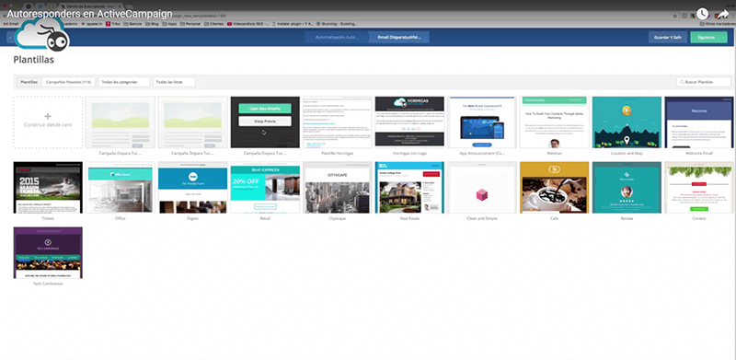Select the Clean and Simple template
The height and width of the screenshot is (360, 736).
point(482,188)
